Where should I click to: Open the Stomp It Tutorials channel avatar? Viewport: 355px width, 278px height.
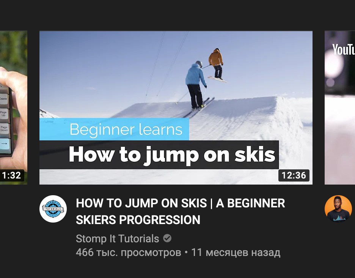[x=53, y=208]
